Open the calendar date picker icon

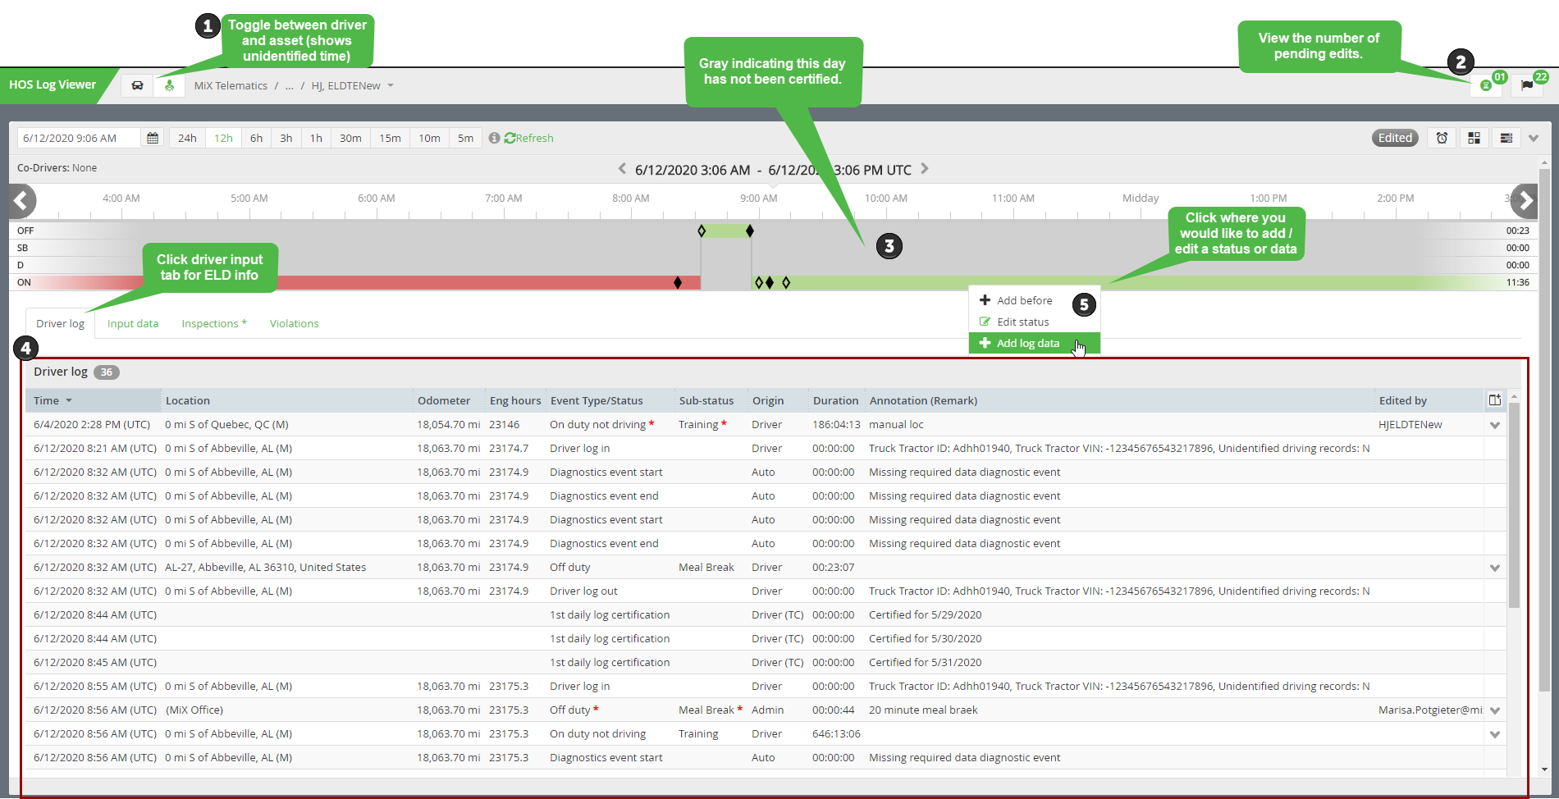153,138
